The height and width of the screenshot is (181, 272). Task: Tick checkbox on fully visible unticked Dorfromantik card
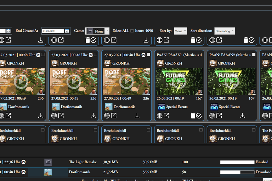pyautogui.click(x=96, y=54)
